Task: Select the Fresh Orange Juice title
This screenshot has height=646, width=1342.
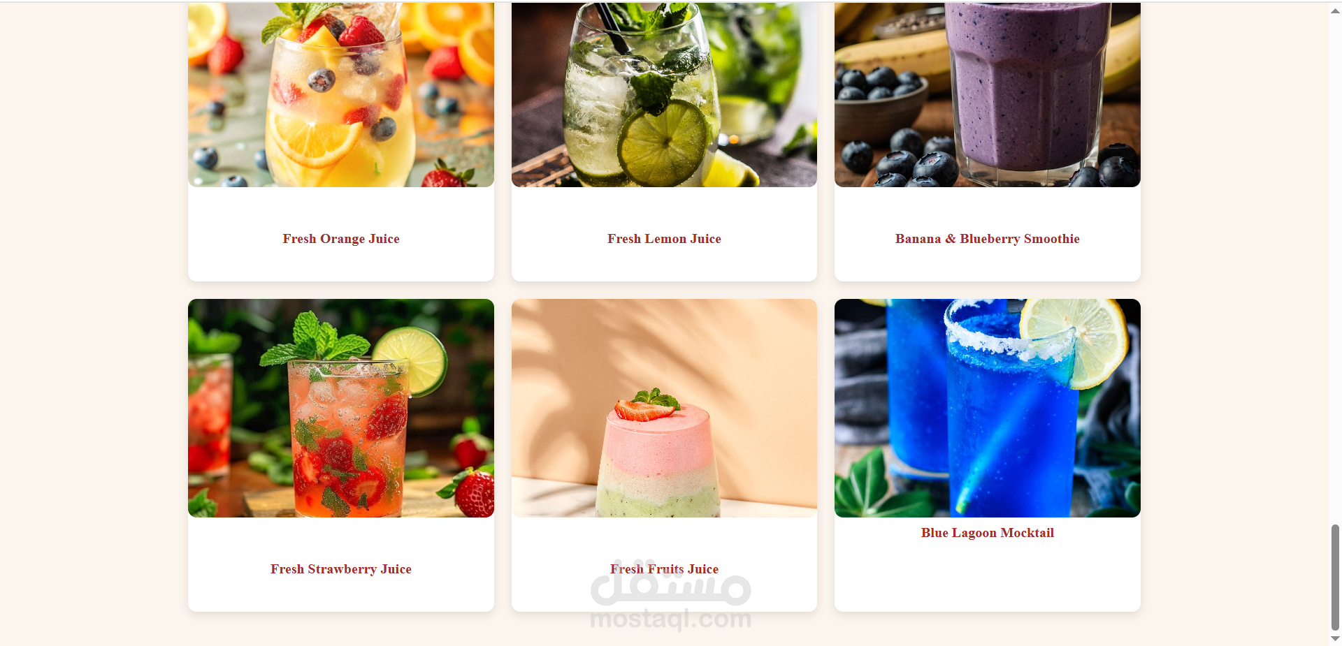Action: pos(341,239)
